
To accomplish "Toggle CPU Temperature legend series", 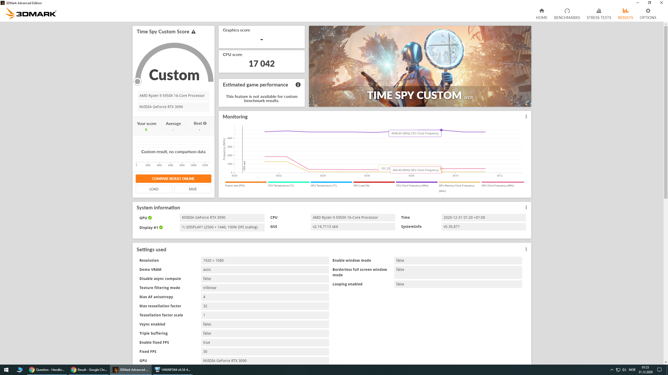I will [289, 184].
